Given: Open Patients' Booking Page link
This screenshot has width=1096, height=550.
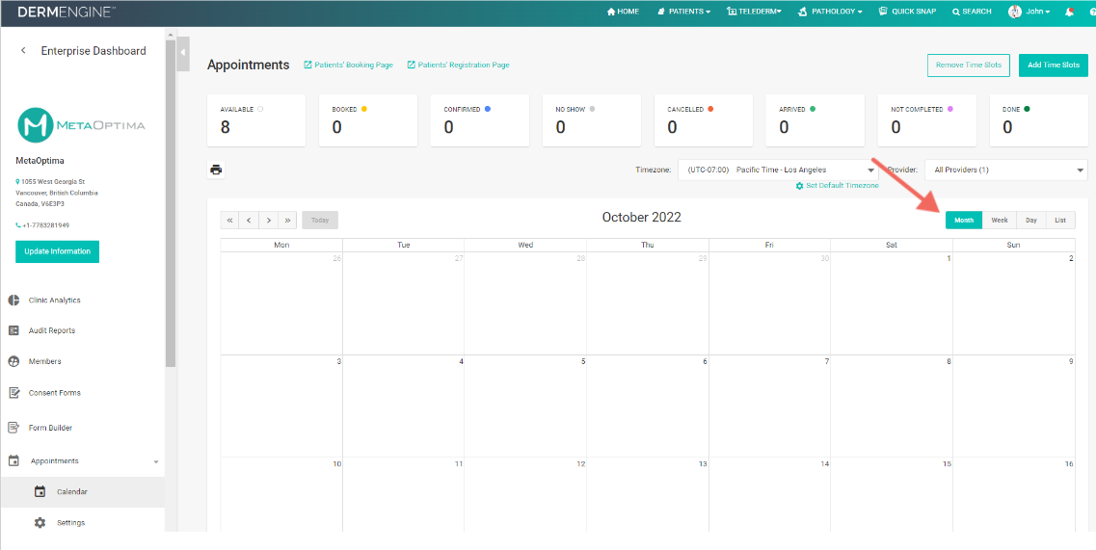Looking at the screenshot, I should 349,65.
